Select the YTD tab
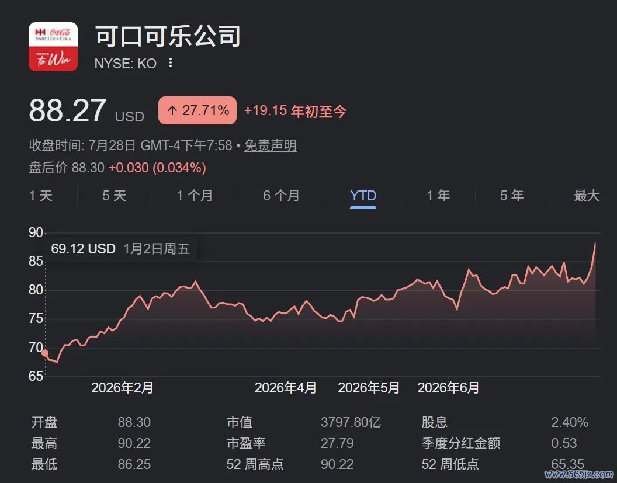617x483 pixels. [363, 196]
